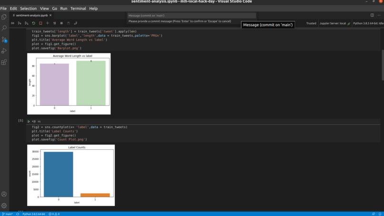The height and width of the screenshot is (216, 384).
Task: Open the variable explorer icon
Action: click(x=61, y=23)
